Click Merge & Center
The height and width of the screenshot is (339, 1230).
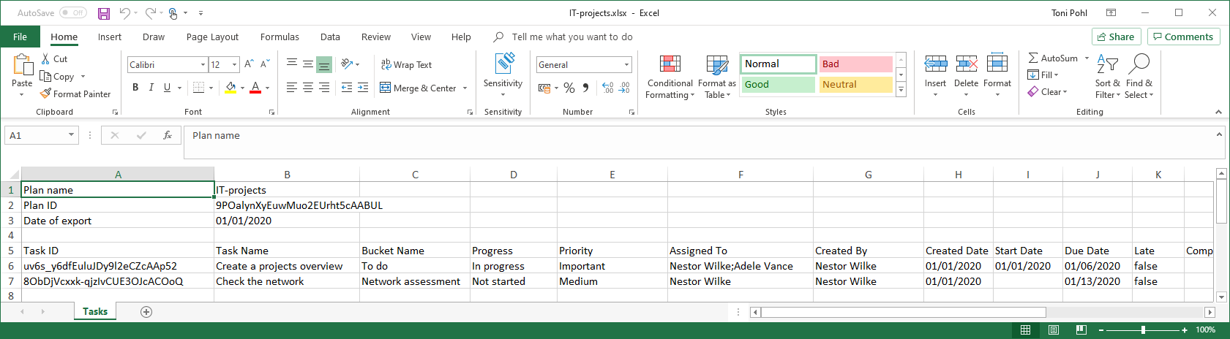point(419,88)
